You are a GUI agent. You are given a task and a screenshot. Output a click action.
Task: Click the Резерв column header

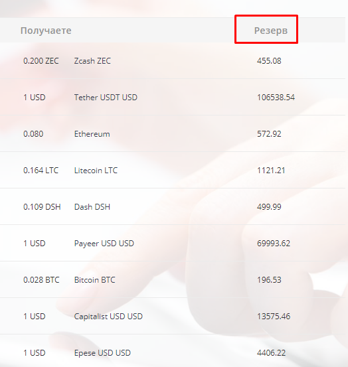271,31
